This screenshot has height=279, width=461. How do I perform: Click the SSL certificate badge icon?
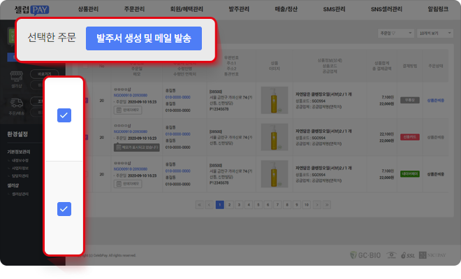(x=408, y=255)
